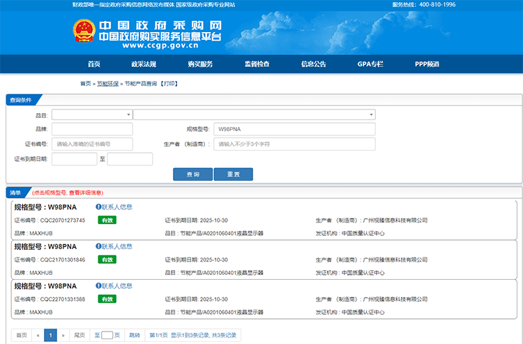Click info icon for certificate CQC21701301846 contact
This screenshot has height=344, width=523.
coord(98,246)
